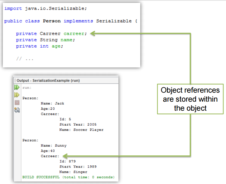Click the import java.io.Serializable line
Image resolution: width=226 pixels, height=184 pixels.
tap(46, 8)
